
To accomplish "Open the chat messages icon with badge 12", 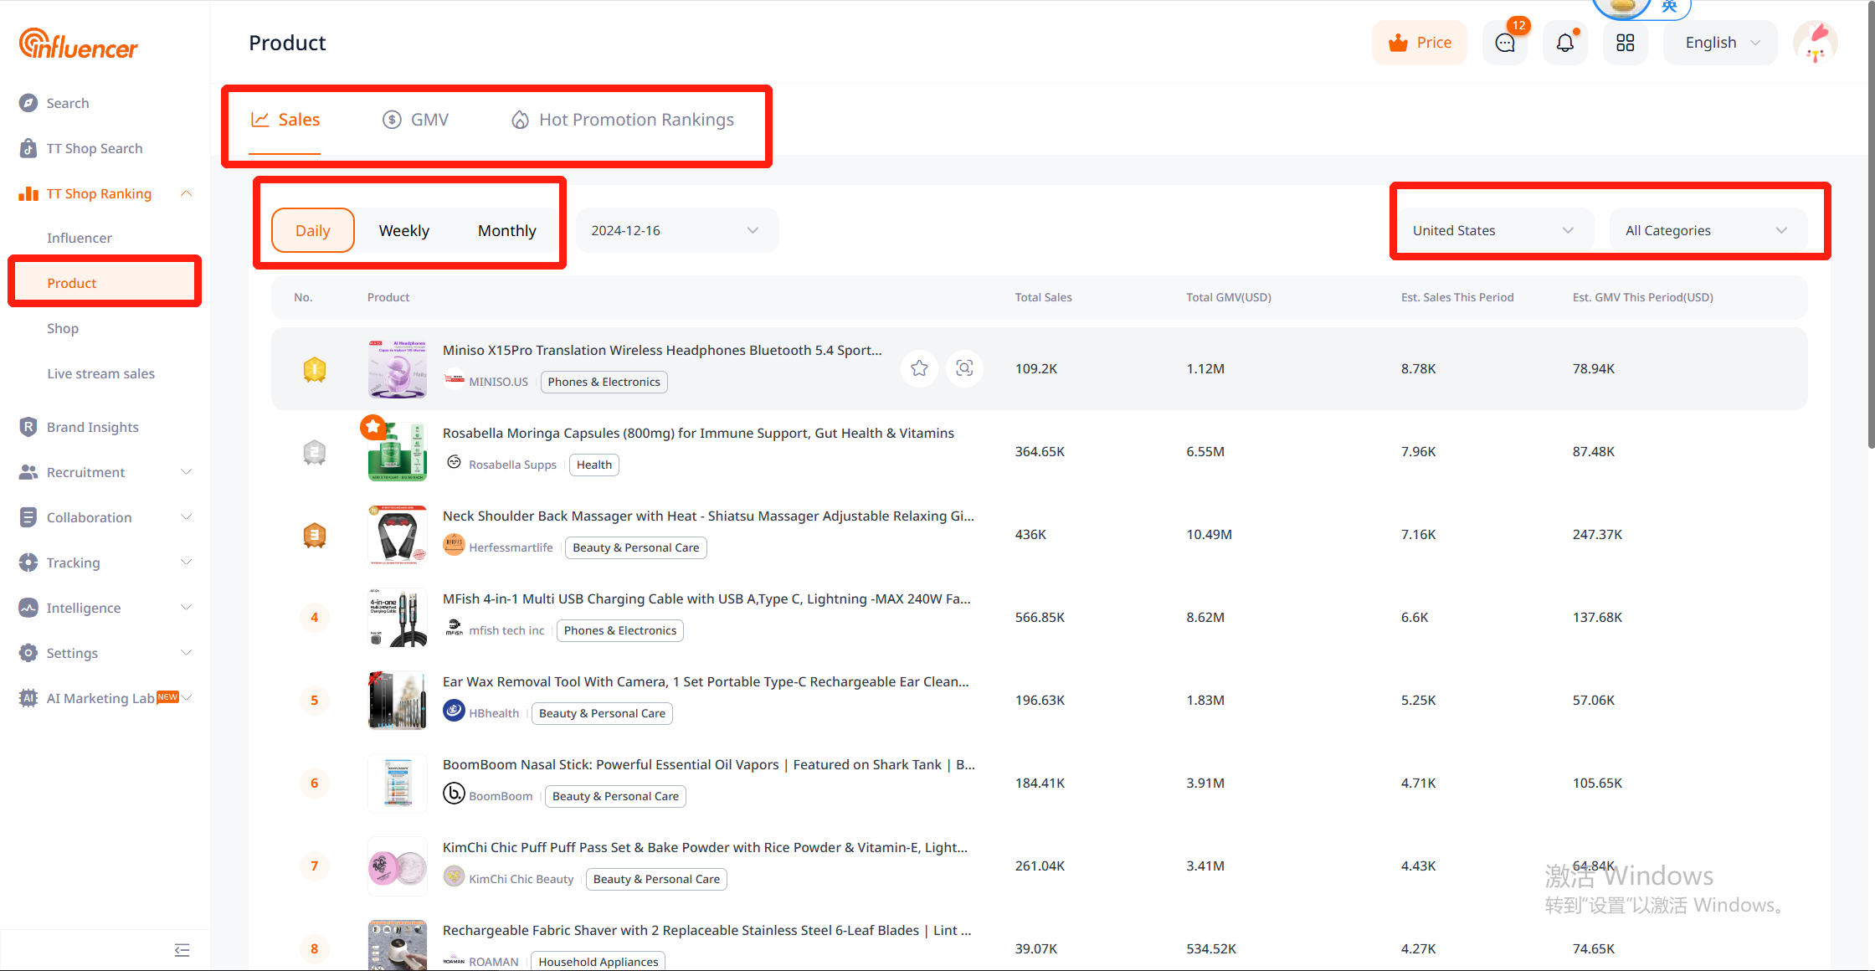I will click(1505, 43).
